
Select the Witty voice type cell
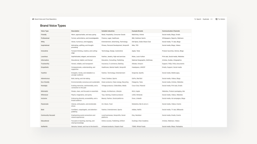click(x=55, y=42)
